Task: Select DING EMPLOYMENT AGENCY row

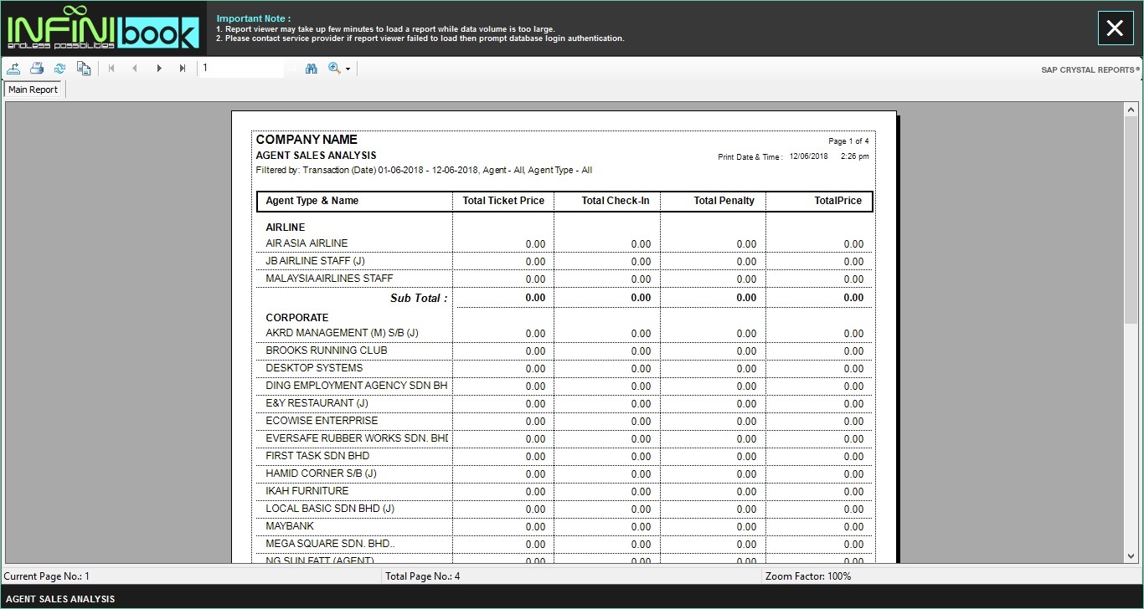Action: 564,386
